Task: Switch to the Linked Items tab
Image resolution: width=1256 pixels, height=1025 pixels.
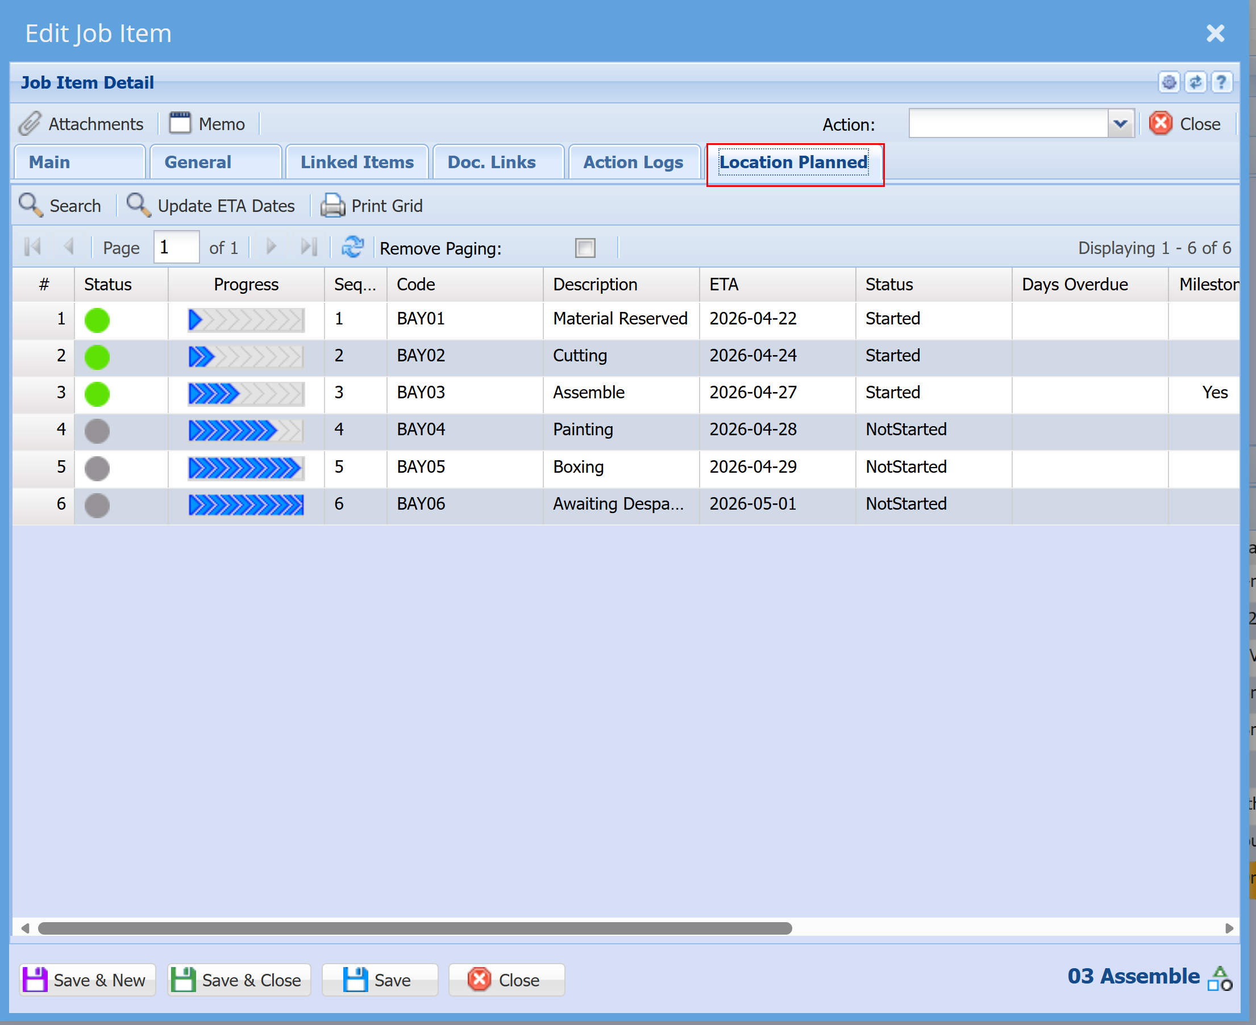Action: pos(357,162)
